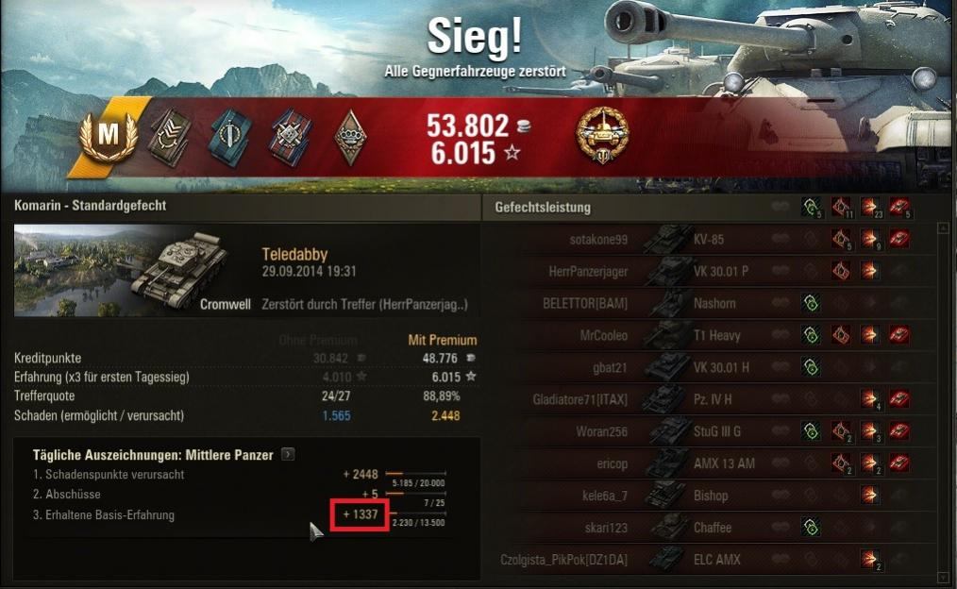The width and height of the screenshot is (957, 589).
Task: Click the sword ribbon medal
Action: (x=229, y=137)
